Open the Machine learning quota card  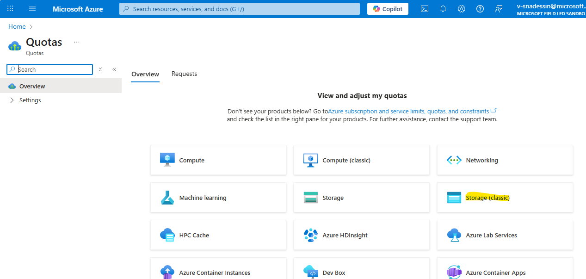click(218, 198)
